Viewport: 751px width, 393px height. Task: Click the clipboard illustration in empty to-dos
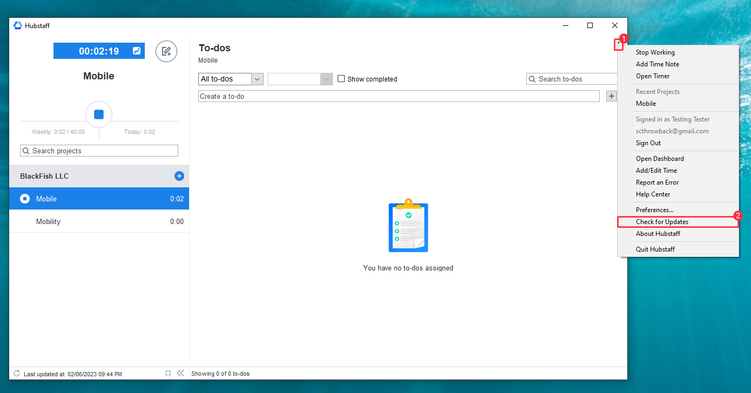(408, 225)
